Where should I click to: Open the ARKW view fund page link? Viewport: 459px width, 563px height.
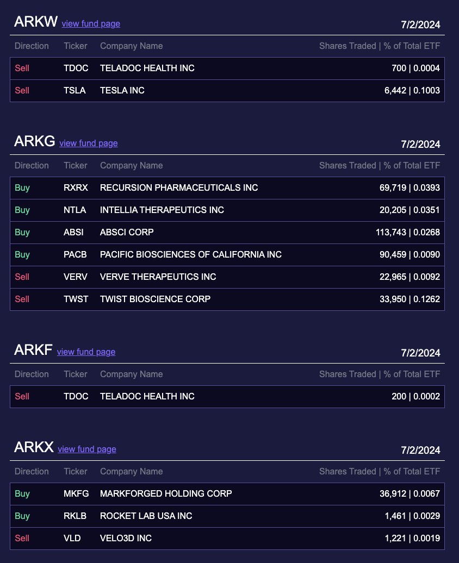[90, 24]
